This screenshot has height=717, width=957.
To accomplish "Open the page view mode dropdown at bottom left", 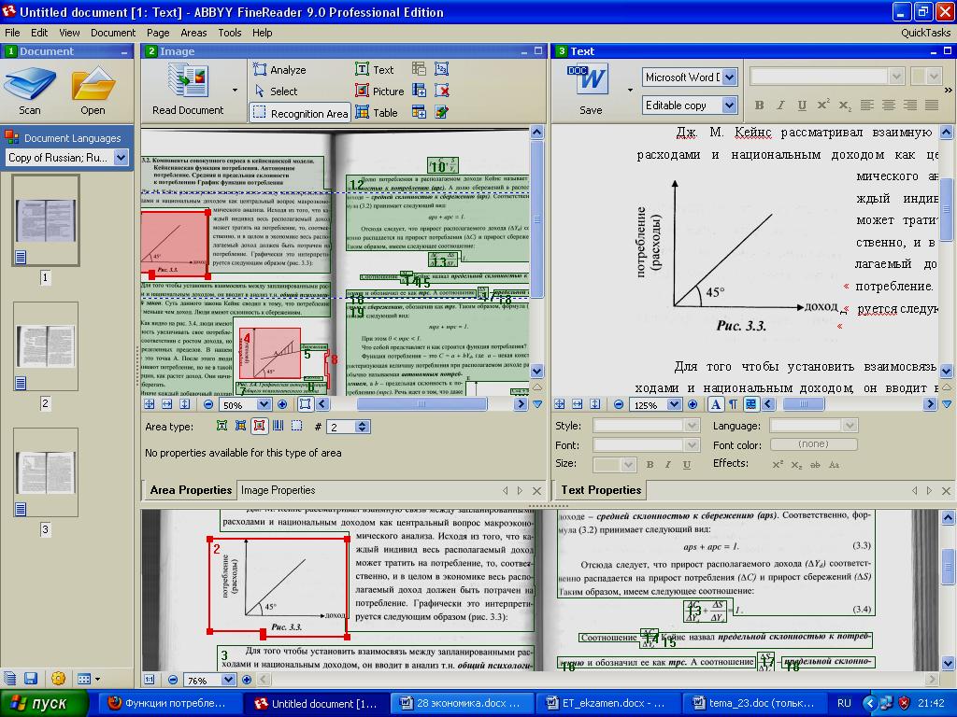I will 89,679.
